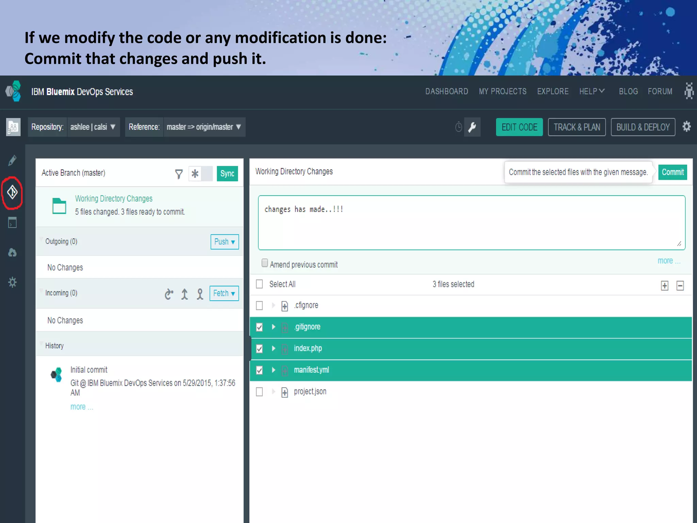Collapse all files with the minus box icon
Viewport: 697px width, 523px height.
point(680,285)
